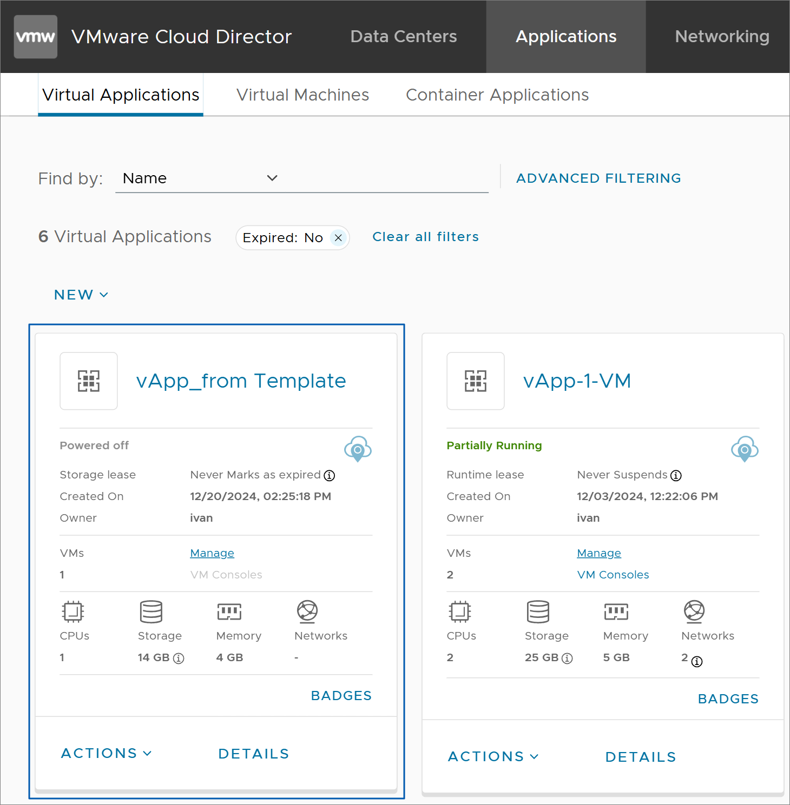
Task: Open the Find by Name dropdown
Action: click(x=200, y=178)
